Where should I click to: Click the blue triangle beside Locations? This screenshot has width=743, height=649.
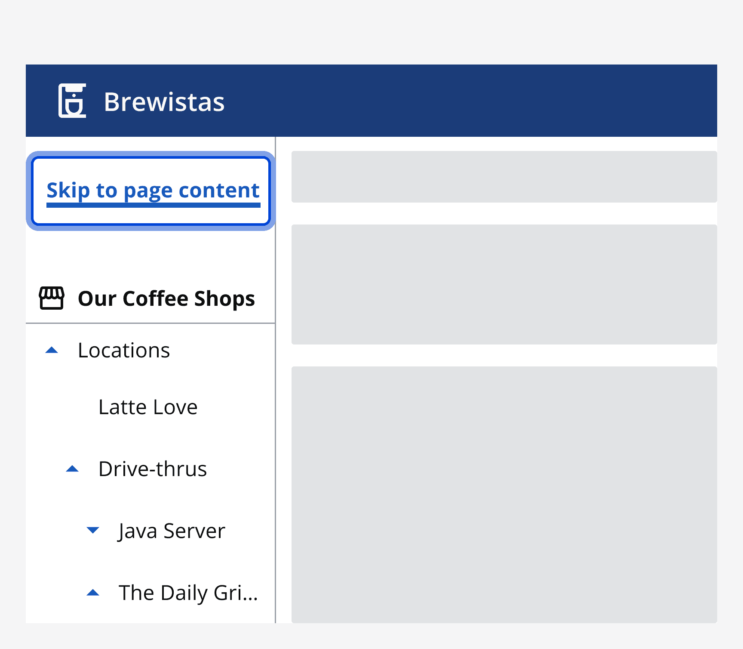pyautogui.click(x=51, y=350)
